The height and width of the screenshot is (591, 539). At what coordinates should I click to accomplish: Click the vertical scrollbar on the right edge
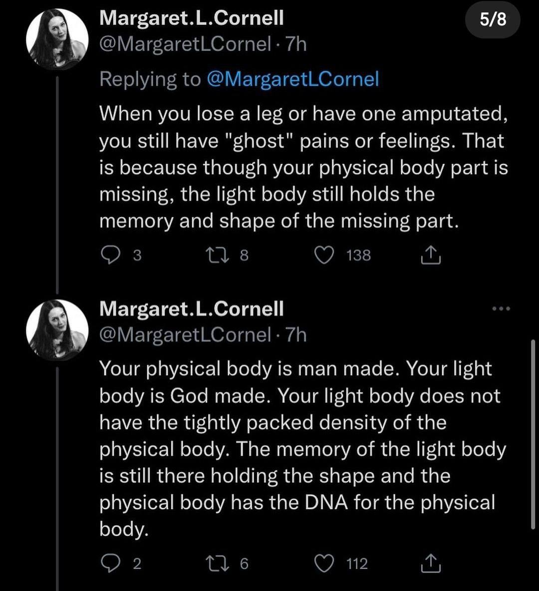533,434
